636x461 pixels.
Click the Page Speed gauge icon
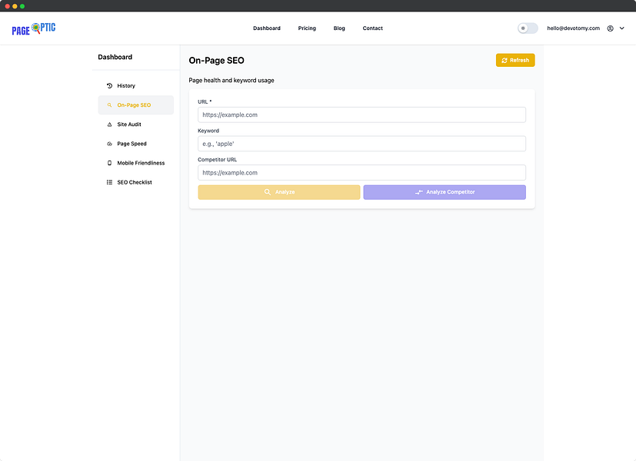pyautogui.click(x=109, y=144)
